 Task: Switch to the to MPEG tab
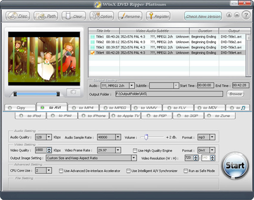(115, 108)
